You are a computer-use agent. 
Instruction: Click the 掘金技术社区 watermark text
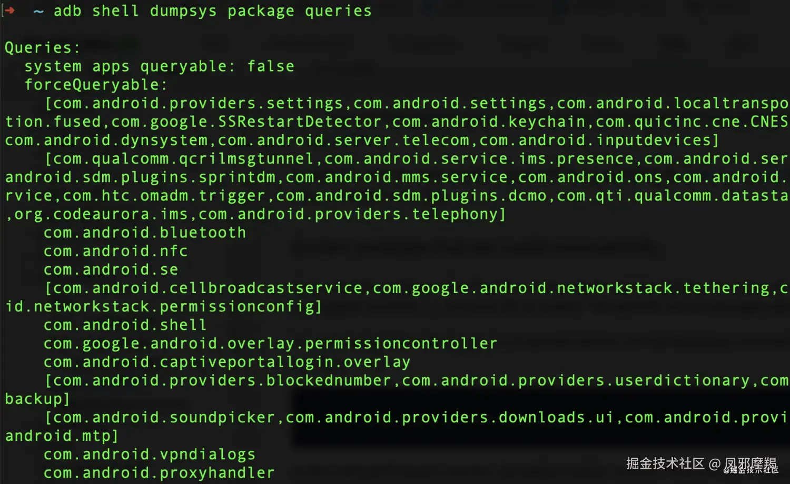tap(665, 463)
